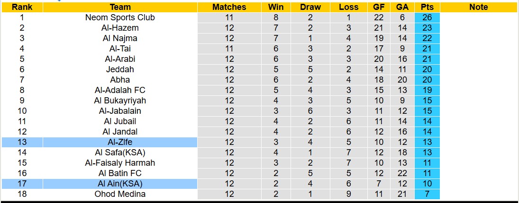This screenshot has height=203, width=519.
Task: Select the Note column header
Action: click(478, 7)
